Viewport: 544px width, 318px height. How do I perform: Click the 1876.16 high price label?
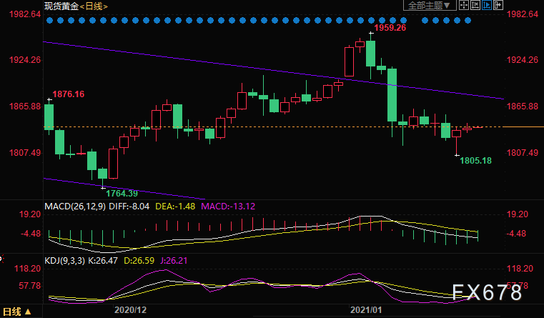(69, 94)
